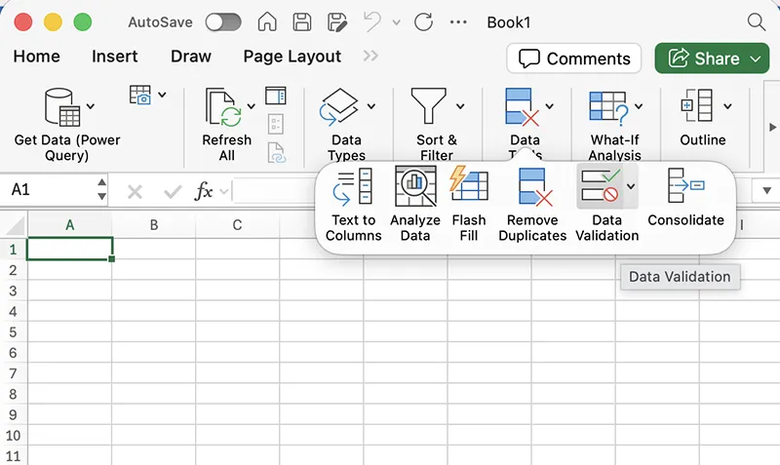Expand the Sort & Filter dropdown arrow
The height and width of the screenshot is (465, 780).
point(460,106)
